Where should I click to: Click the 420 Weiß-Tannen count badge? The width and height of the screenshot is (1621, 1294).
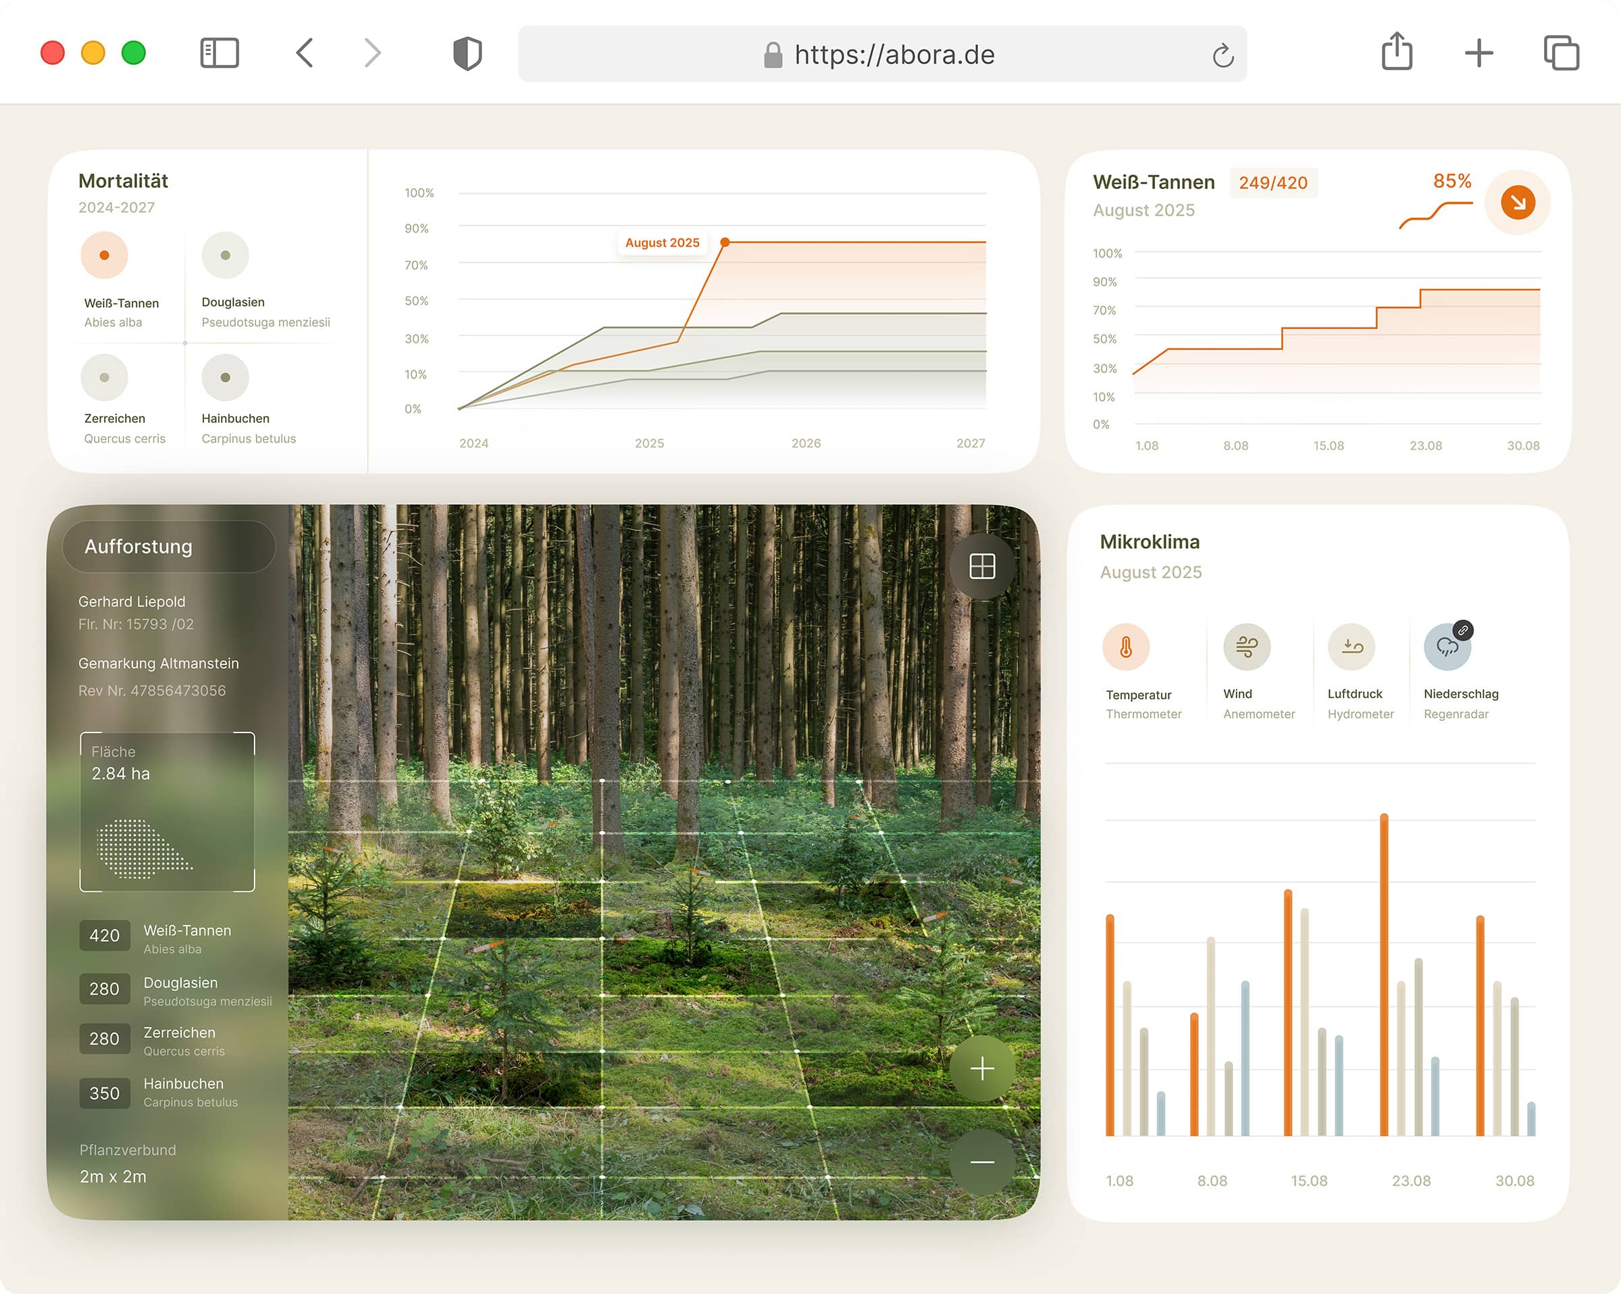pos(105,936)
